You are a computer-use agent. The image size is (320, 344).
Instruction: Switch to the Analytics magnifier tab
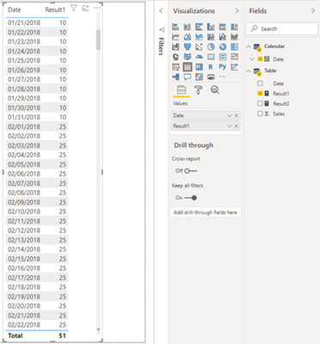215,90
